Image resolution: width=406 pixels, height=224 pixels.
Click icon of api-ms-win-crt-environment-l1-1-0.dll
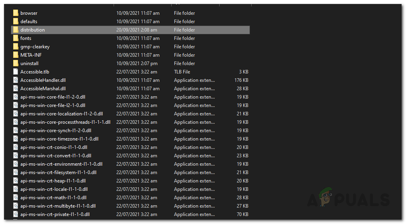[16, 164]
